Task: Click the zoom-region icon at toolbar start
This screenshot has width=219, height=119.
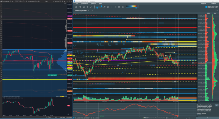Action: pyautogui.click(x=76, y=7)
